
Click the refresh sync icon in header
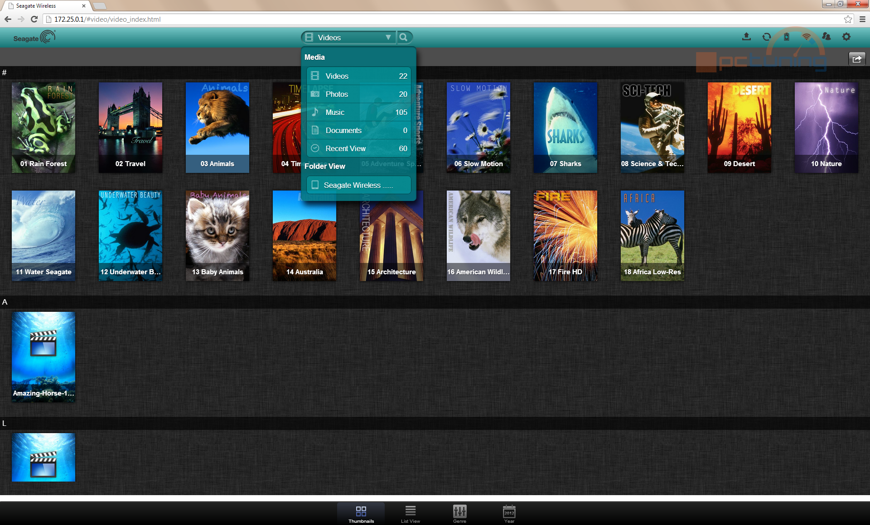766,37
